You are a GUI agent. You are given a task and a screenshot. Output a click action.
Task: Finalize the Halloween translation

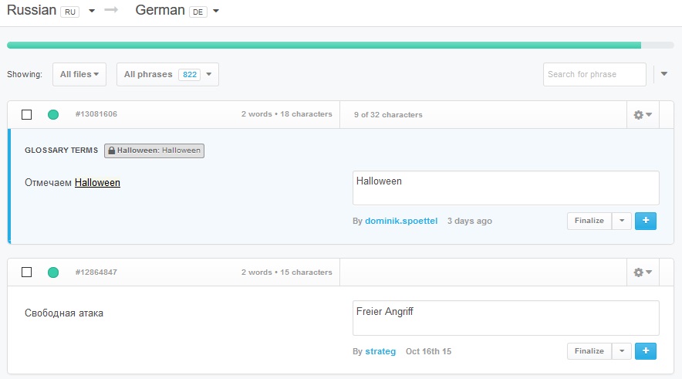click(589, 221)
